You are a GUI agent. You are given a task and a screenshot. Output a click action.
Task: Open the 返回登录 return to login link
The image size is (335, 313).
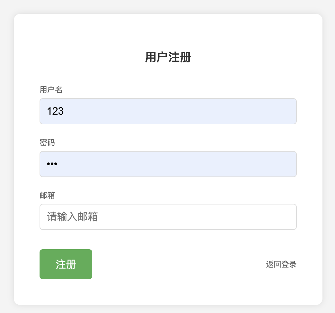(x=281, y=264)
